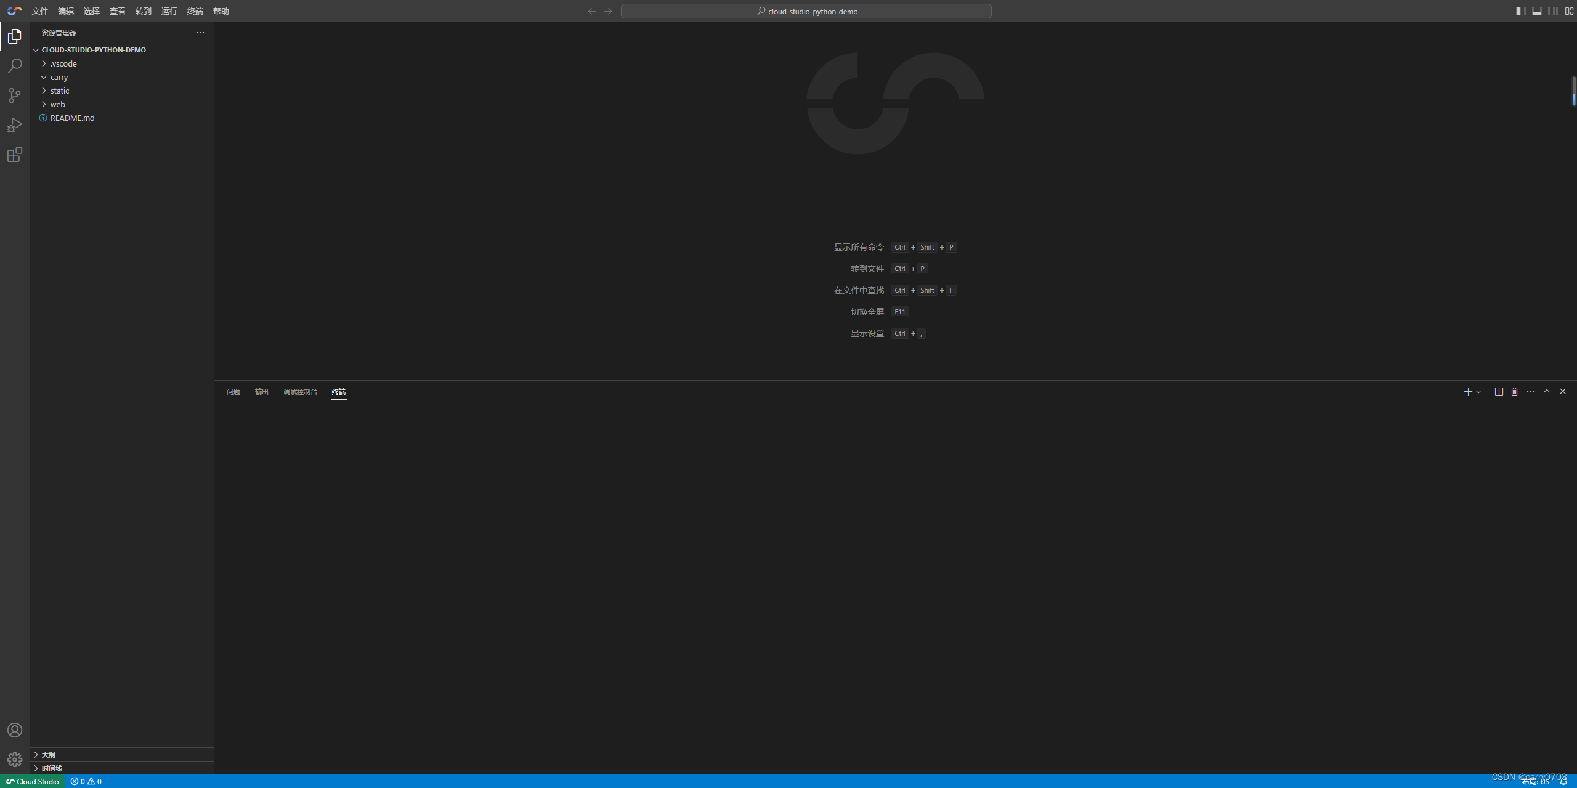1577x788 pixels.
Task: Open the Accounts menu icon
Action: coord(15,730)
